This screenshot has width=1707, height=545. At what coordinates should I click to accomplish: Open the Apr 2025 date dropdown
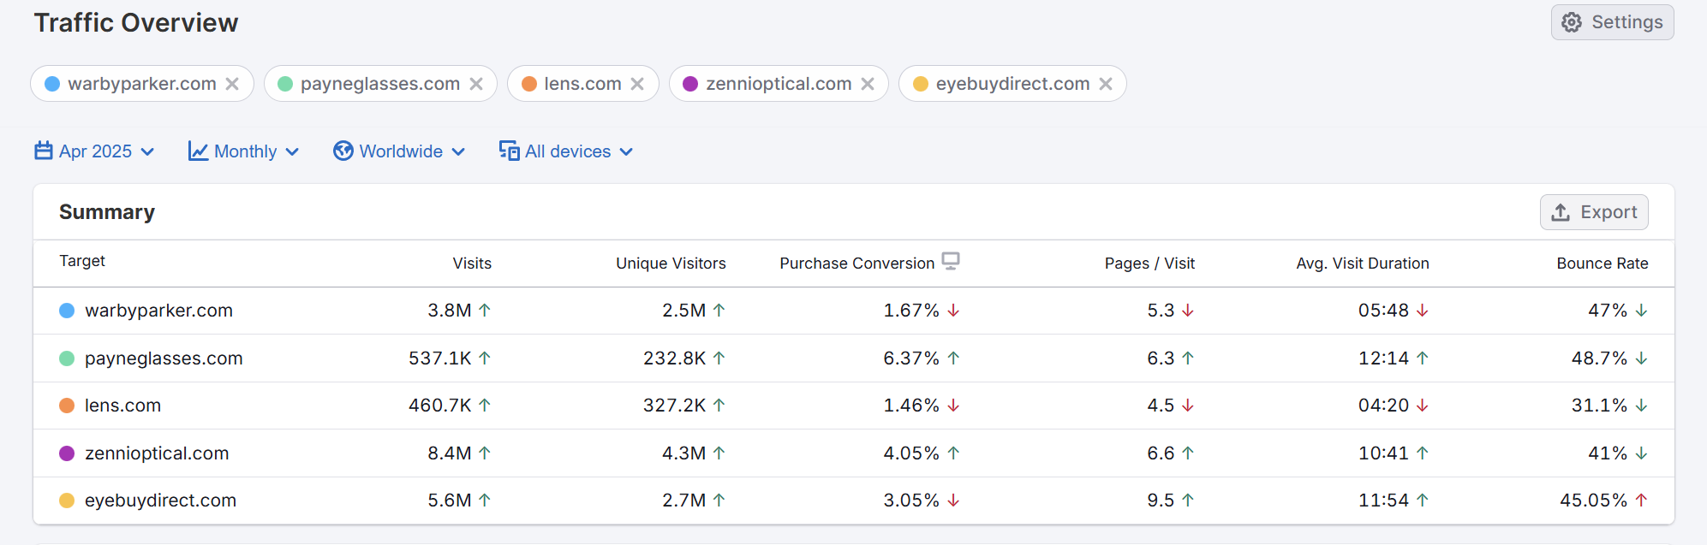coord(94,151)
